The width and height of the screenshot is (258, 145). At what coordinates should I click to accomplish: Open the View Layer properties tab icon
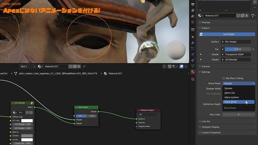(193, 10)
